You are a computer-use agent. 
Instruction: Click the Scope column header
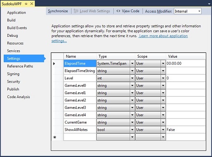(x=150, y=56)
